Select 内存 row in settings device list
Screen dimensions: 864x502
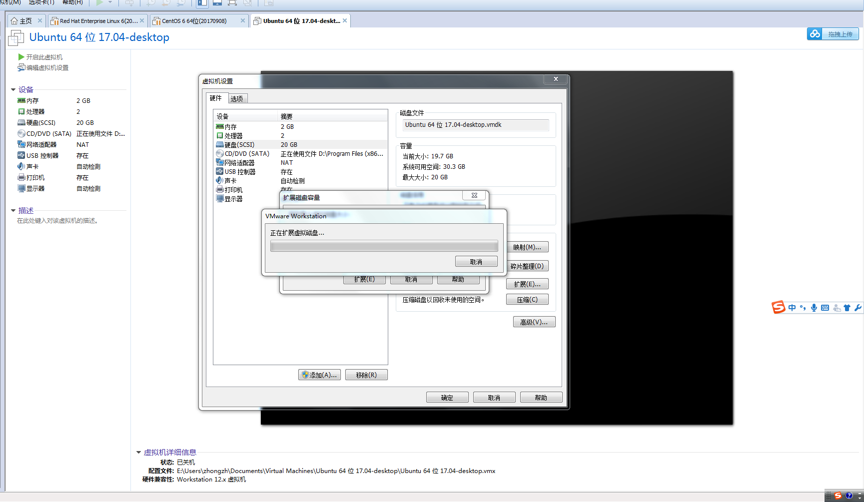click(300, 127)
